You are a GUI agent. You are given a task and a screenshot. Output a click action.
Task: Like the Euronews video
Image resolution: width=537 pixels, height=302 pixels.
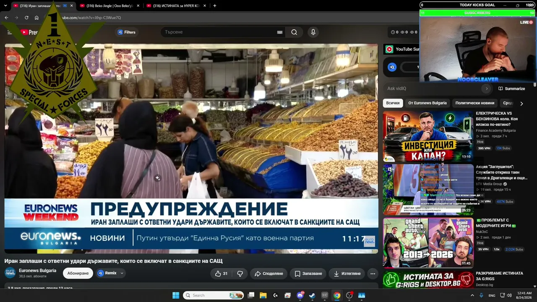(221, 273)
